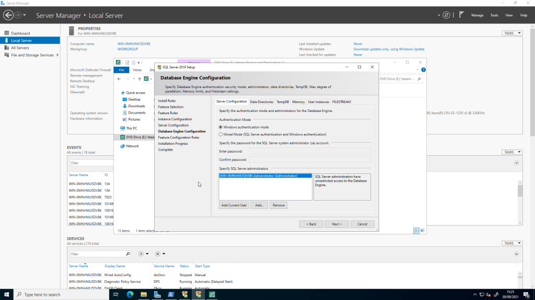Switch to the Data Directories tab
Screen dimensions: 535x300
pos(261,102)
